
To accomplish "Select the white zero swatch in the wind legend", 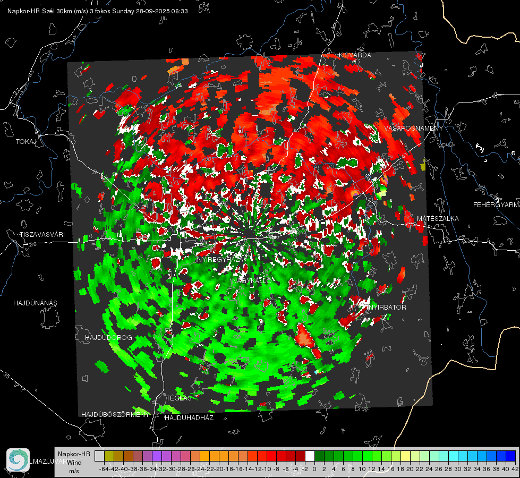I will coord(310,456).
